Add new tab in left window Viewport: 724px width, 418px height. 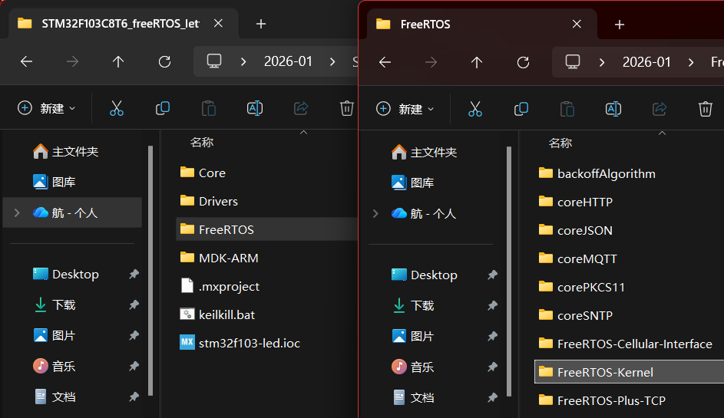point(261,24)
